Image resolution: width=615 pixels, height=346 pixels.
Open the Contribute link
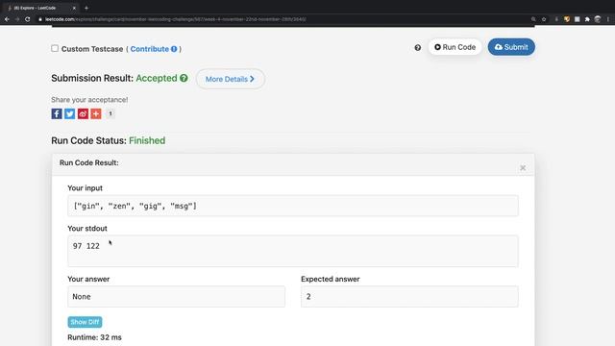click(150, 49)
